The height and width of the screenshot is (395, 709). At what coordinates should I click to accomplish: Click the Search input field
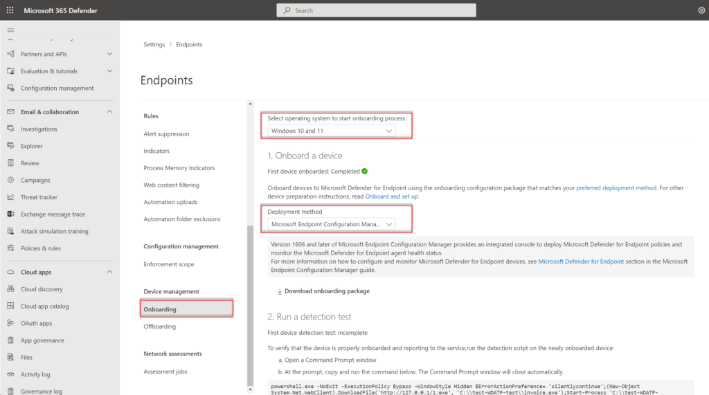point(376,10)
